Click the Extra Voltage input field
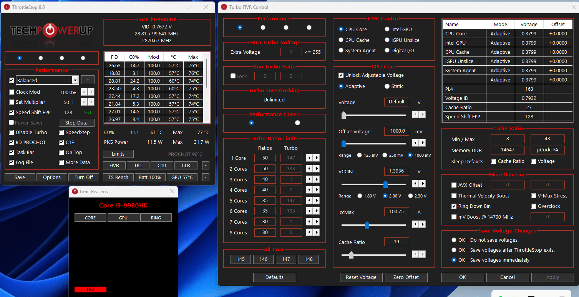Image resolution: width=579 pixels, height=297 pixels. point(291,52)
